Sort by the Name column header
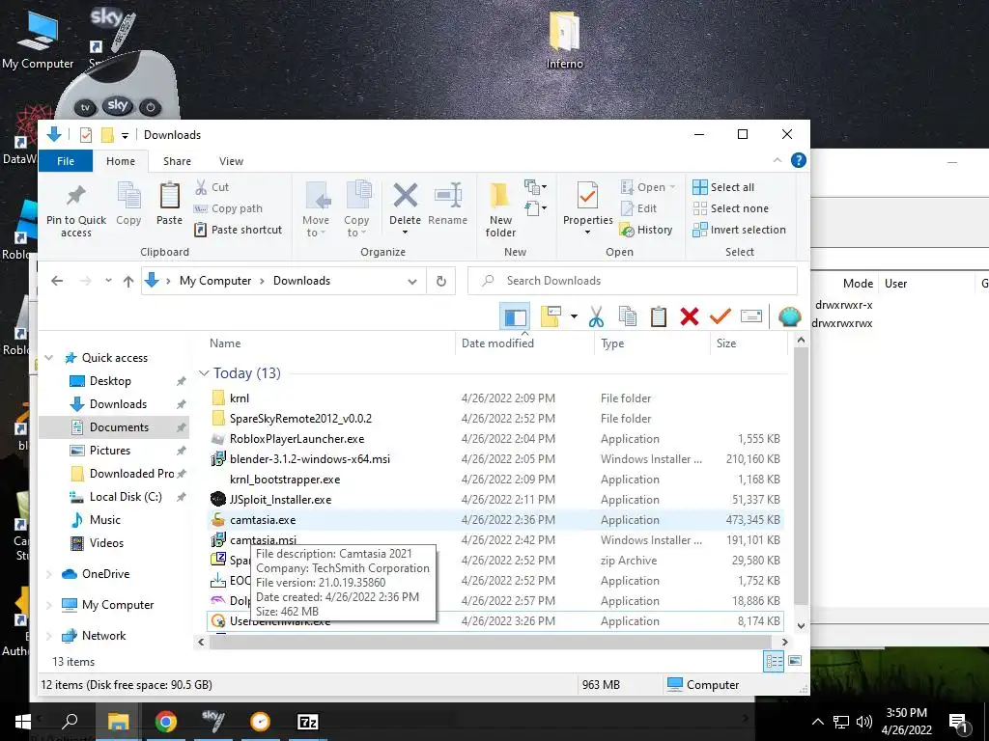989x741 pixels. tap(225, 343)
